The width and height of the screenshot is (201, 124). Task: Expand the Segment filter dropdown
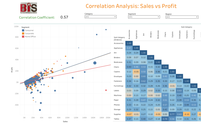[144, 17]
